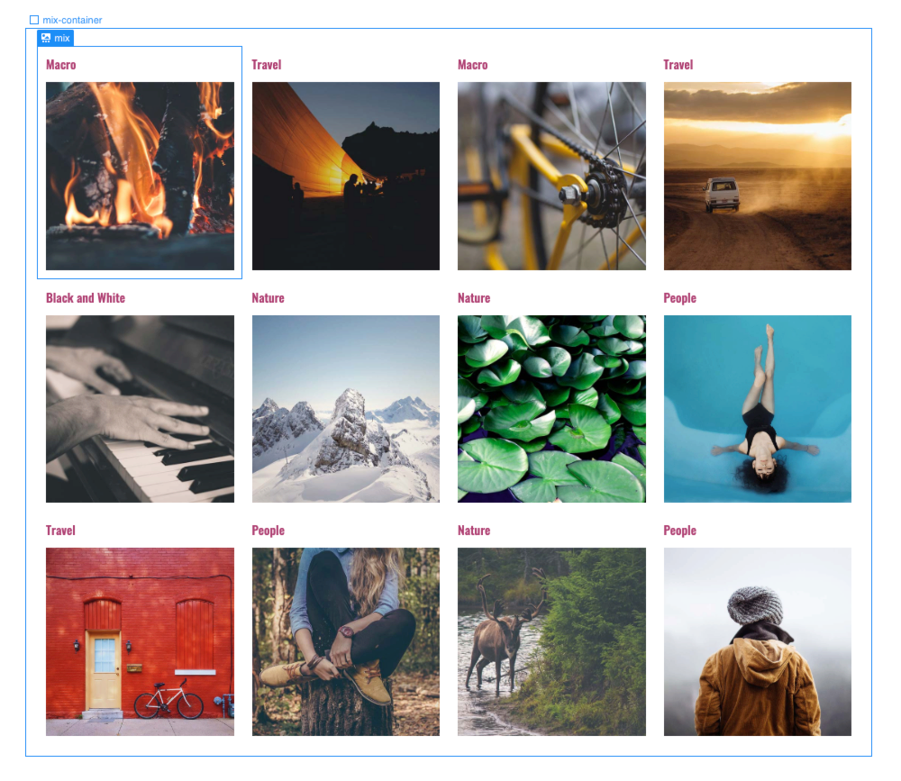Click the mix tag image icon
This screenshot has height=781, width=901.
(x=46, y=38)
